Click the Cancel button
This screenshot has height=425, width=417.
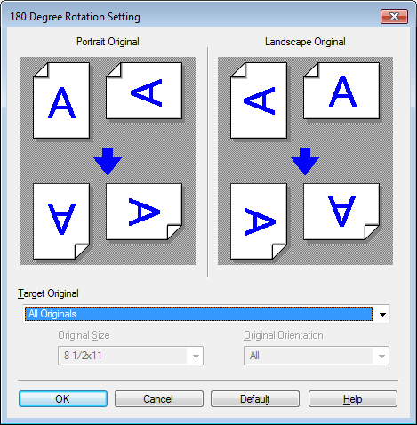pos(159,399)
